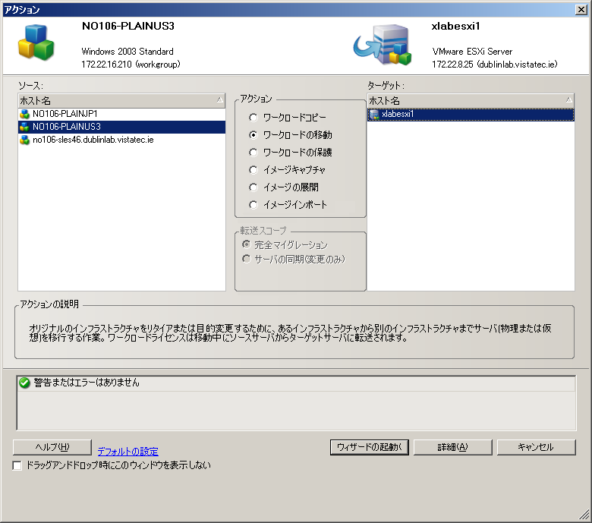Select the イメージの展開 radio button
Screen dimensions: 592x523
(x=253, y=187)
